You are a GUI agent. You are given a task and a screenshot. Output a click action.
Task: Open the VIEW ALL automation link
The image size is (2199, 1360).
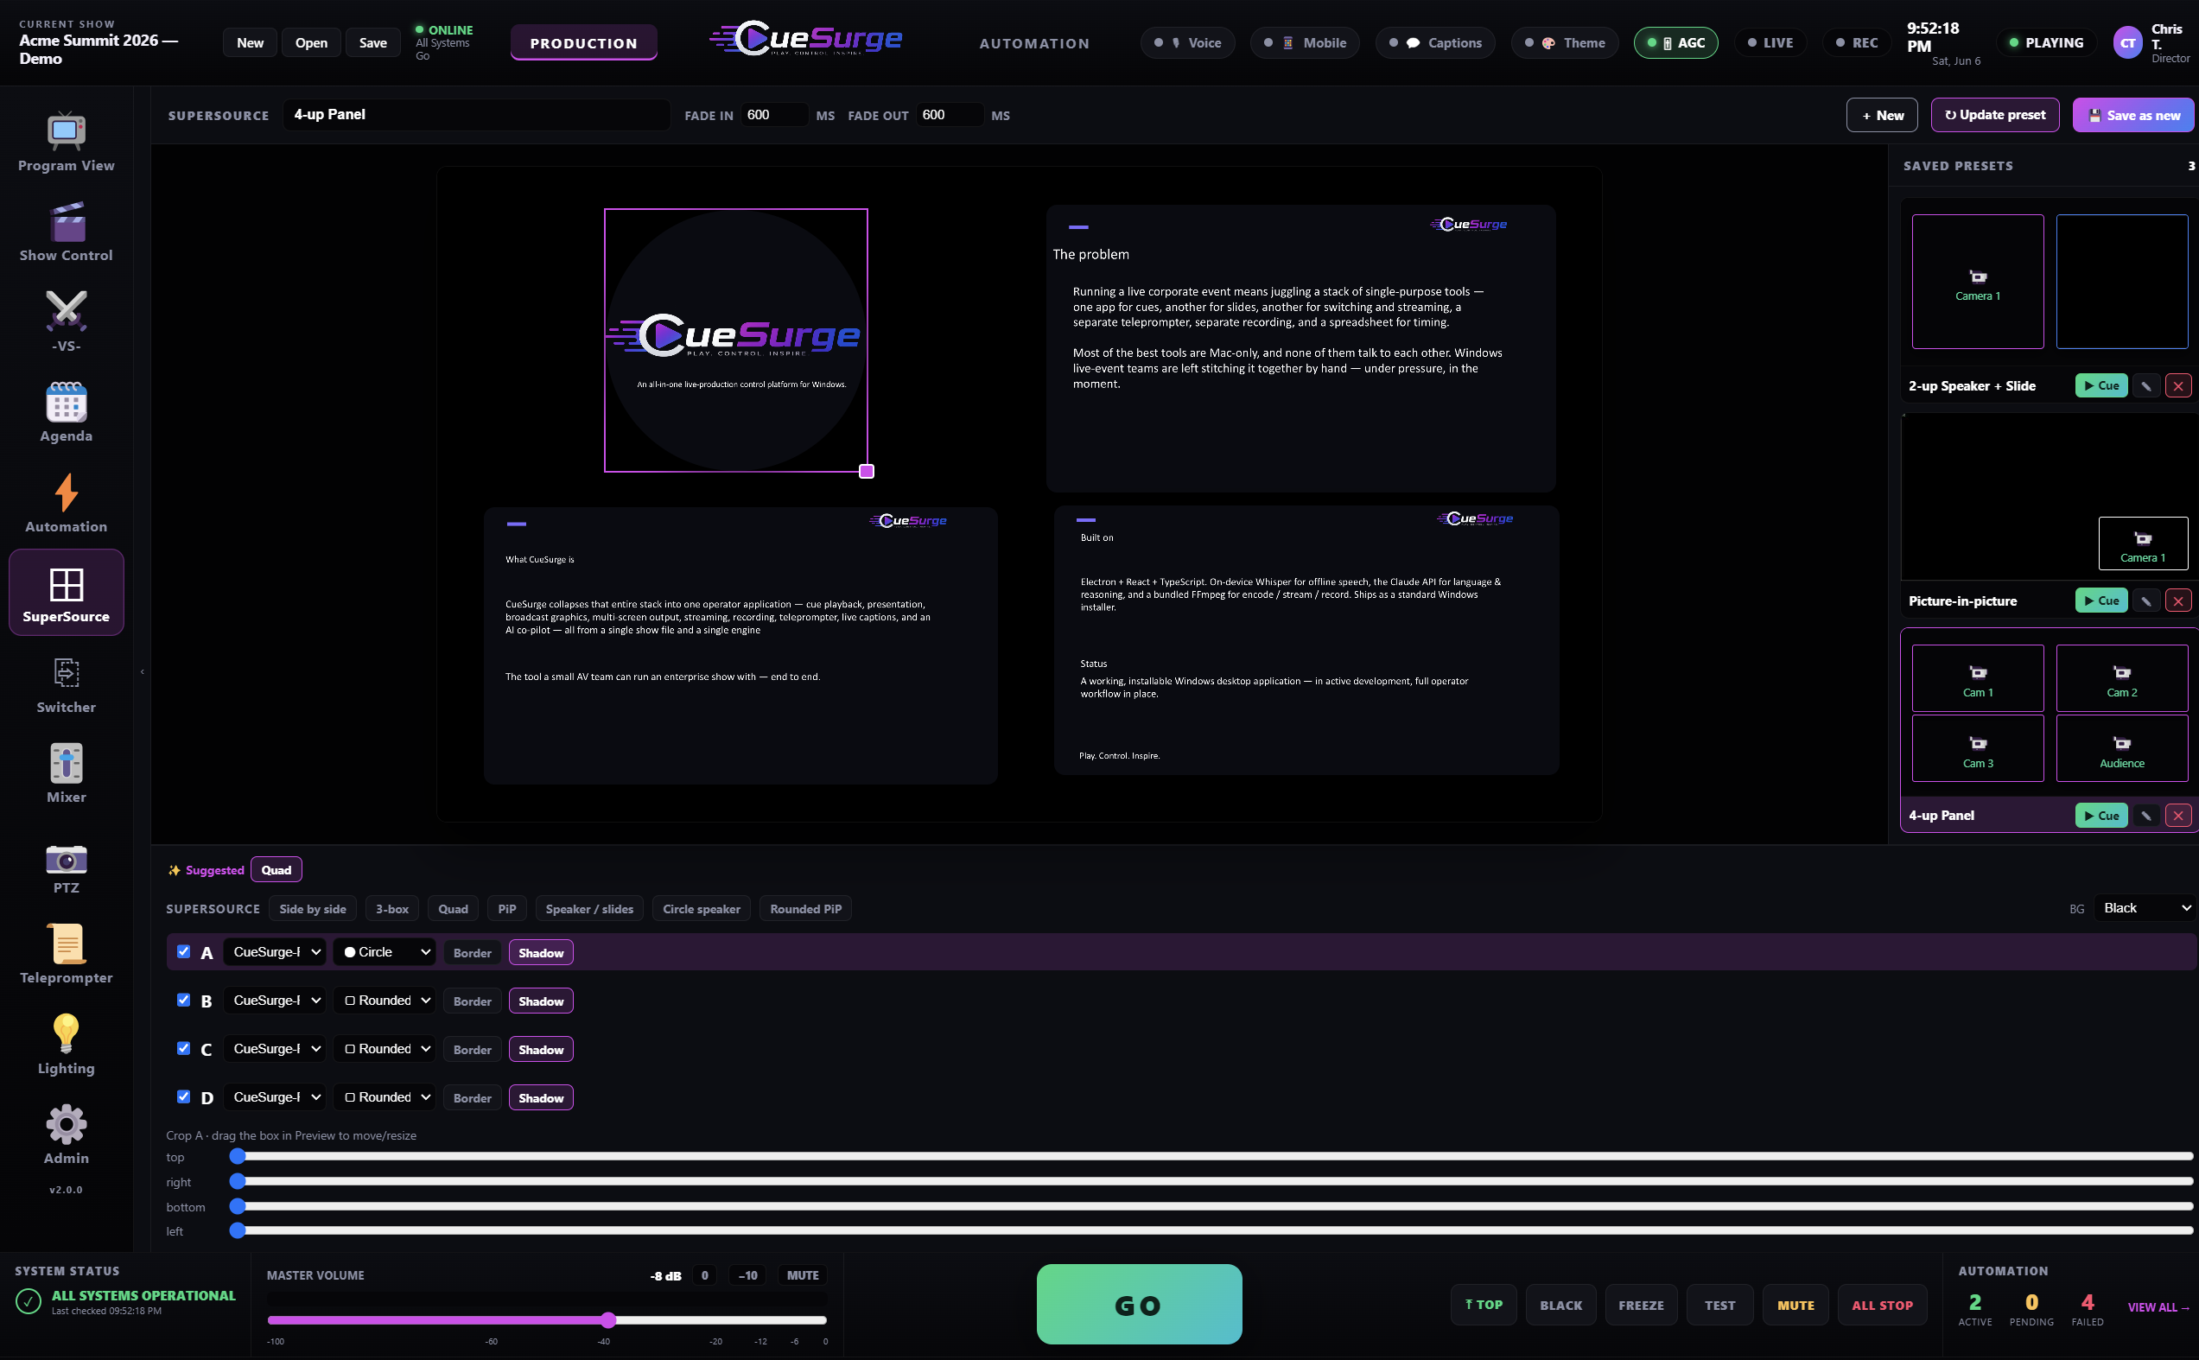(x=2158, y=1307)
